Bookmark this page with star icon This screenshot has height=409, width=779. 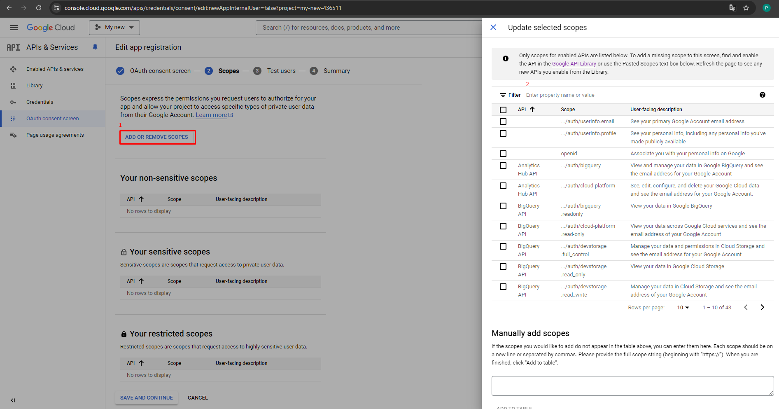[x=746, y=8]
